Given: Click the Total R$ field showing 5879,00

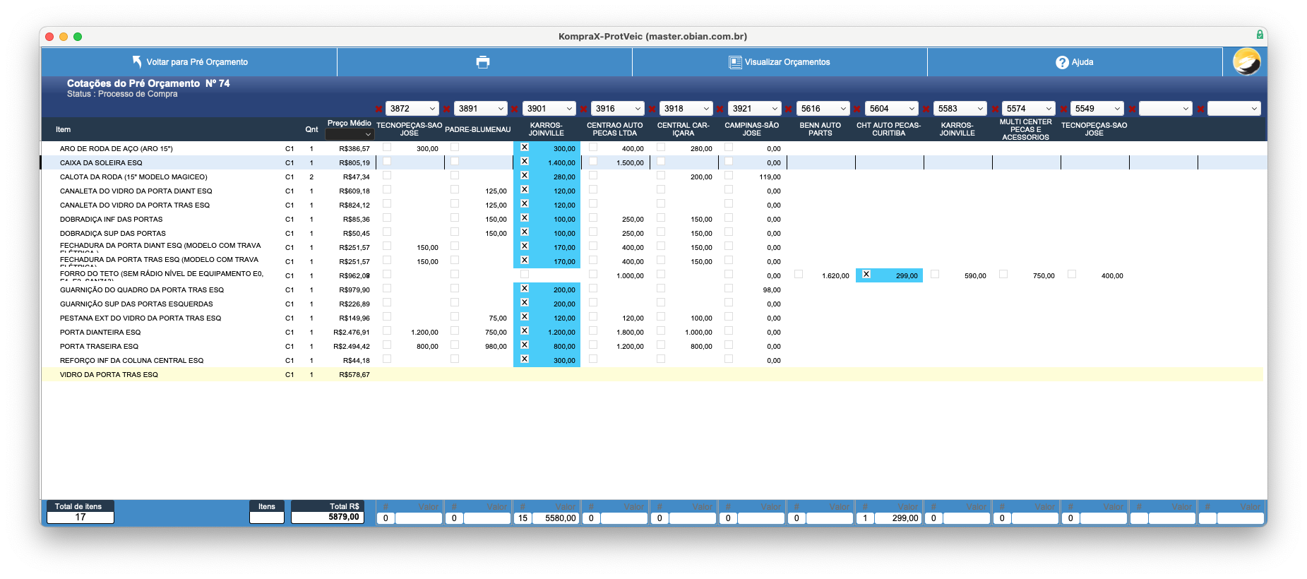Looking at the screenshot, I should (x=328, y=518).
